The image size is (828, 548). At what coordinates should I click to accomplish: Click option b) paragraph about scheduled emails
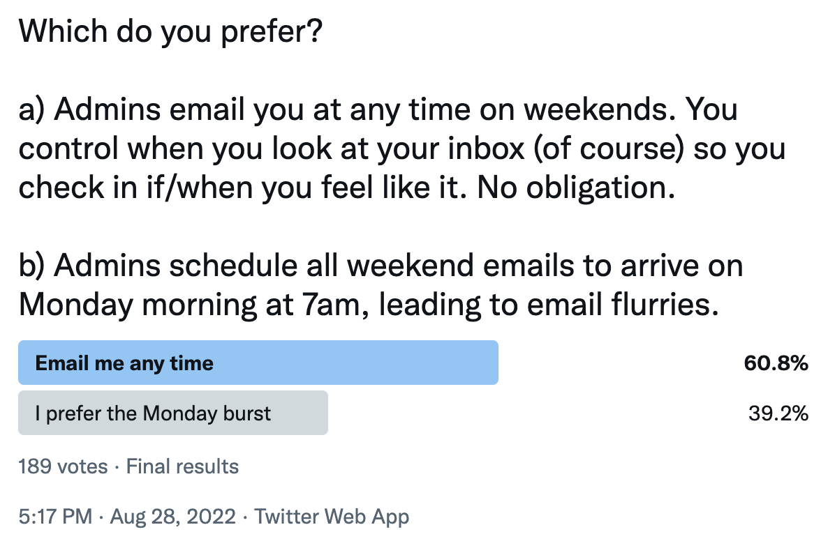(x=380, y=285)
